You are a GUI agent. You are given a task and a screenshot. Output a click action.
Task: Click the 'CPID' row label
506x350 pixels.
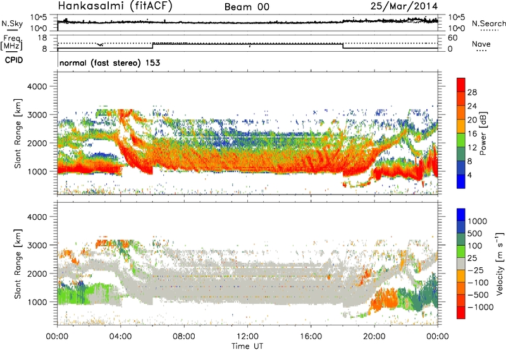point(14,60)
